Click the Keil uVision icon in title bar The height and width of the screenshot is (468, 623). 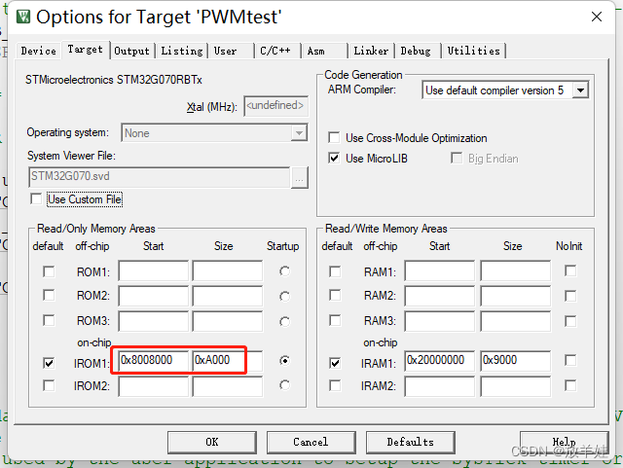tap(23, 17)
